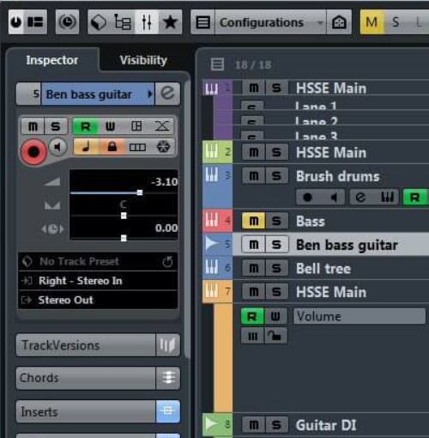
Task: Switch to the Inspector tab
Action: coord(52,60)
